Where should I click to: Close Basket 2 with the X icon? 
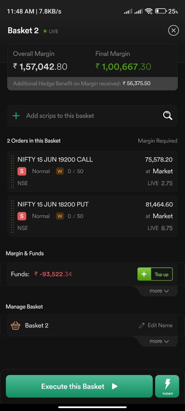pyautogui.click(x=173, y=31)
